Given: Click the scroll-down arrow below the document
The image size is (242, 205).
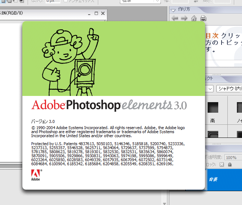Looking at the screenshot, I should 165,204.
